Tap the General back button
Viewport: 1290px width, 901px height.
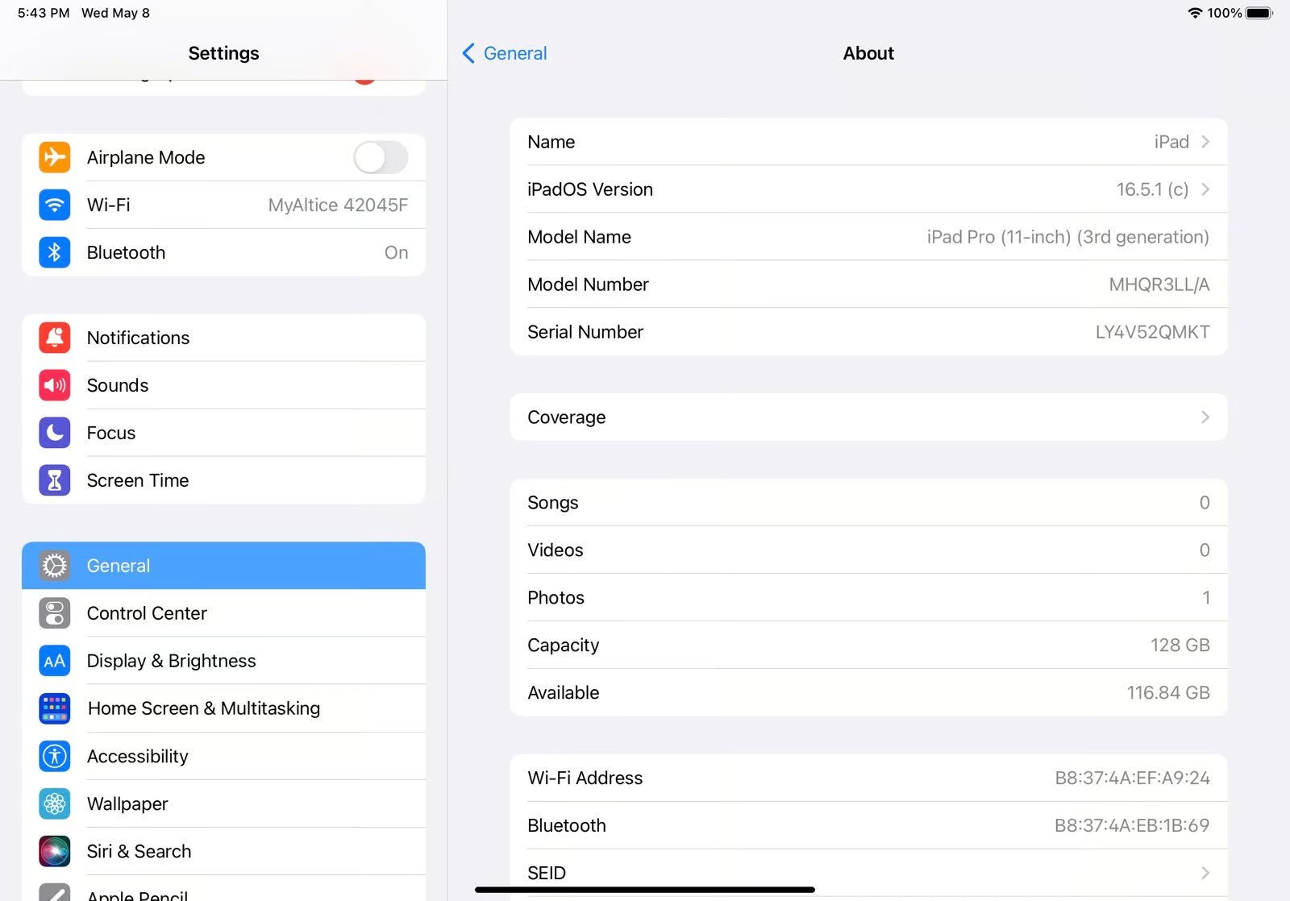pyautogui.click(x=503, y=53)
